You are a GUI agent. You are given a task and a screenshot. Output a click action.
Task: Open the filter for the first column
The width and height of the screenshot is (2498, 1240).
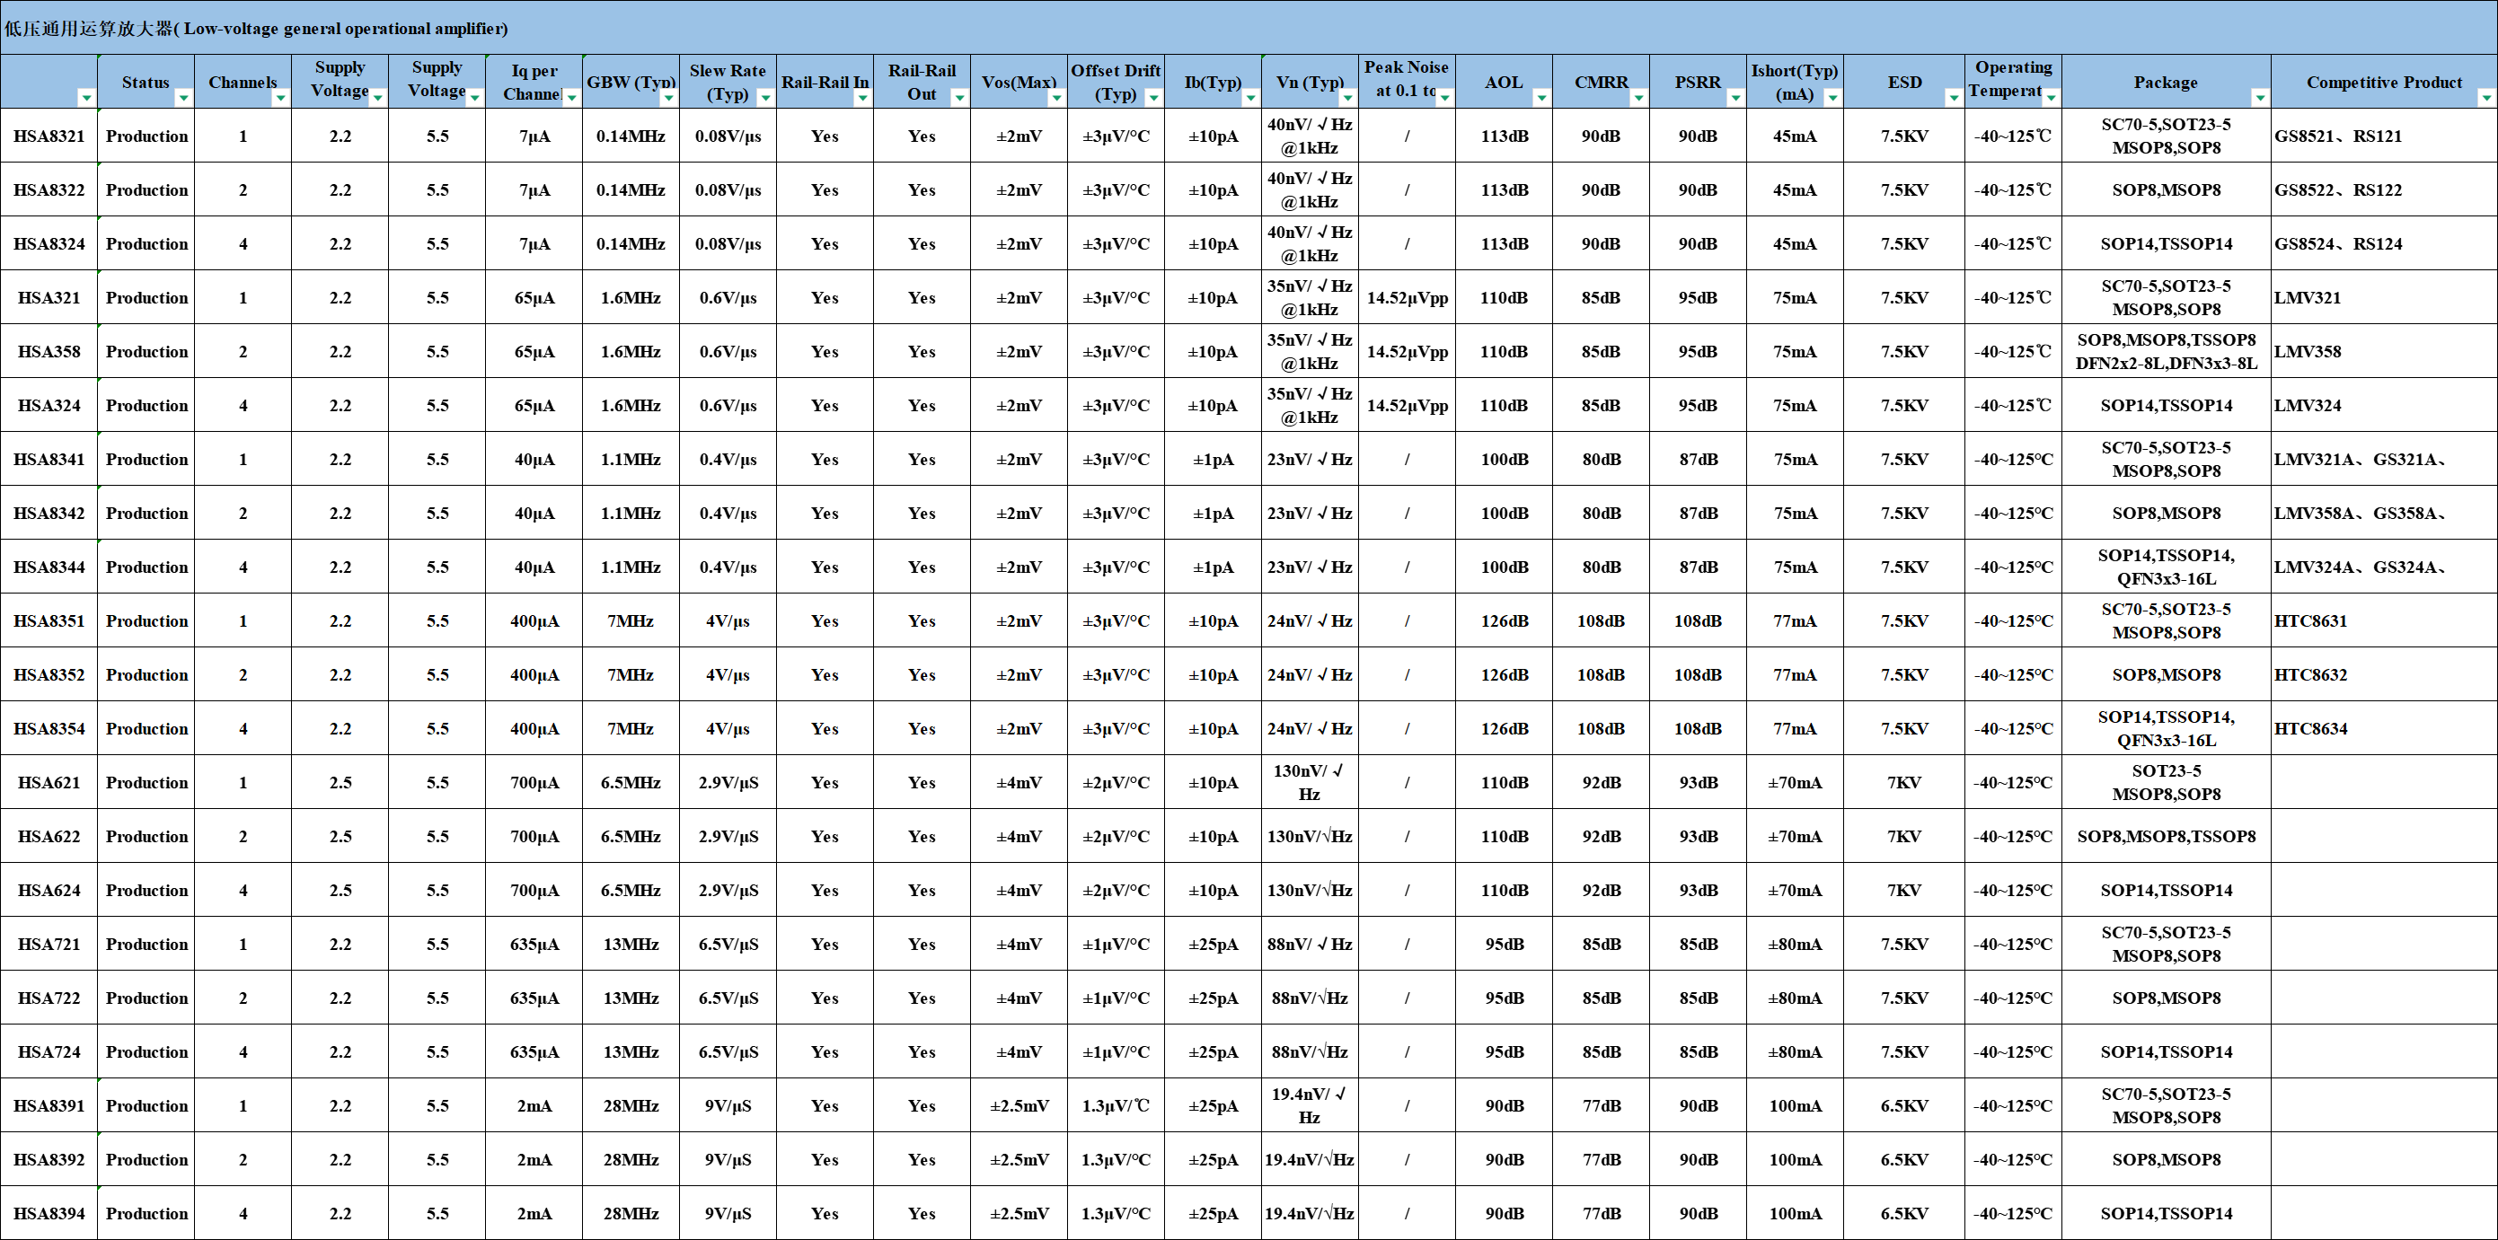point(86,98)
